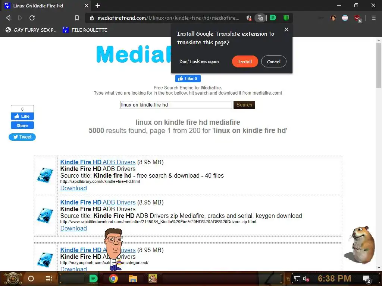
Task: Click the cartoon man with glasses character
Action: coord(113,249)
